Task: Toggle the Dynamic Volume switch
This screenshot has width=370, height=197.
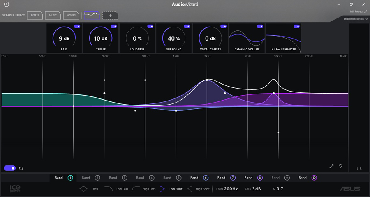Action: 260,26
